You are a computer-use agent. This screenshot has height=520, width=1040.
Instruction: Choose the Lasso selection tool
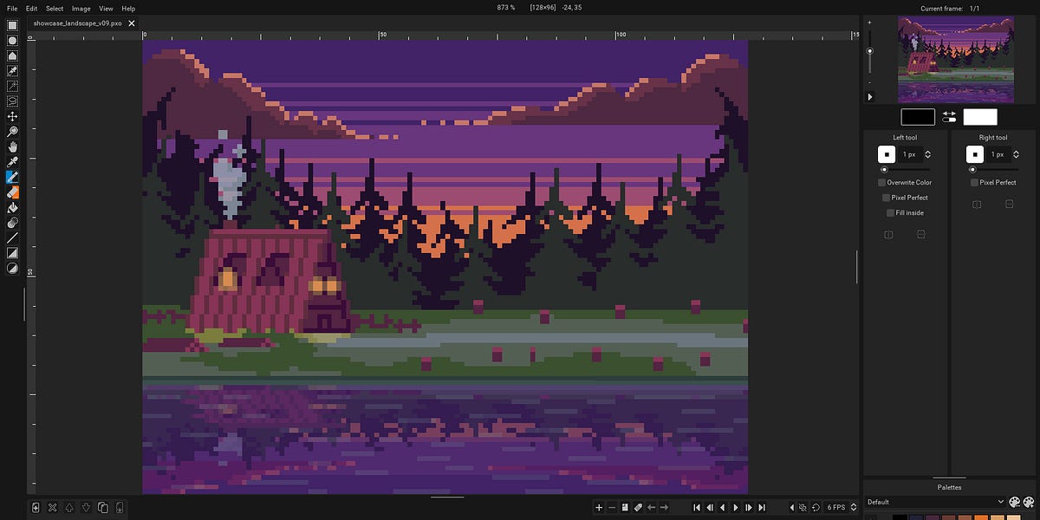[x=12, y=101]
